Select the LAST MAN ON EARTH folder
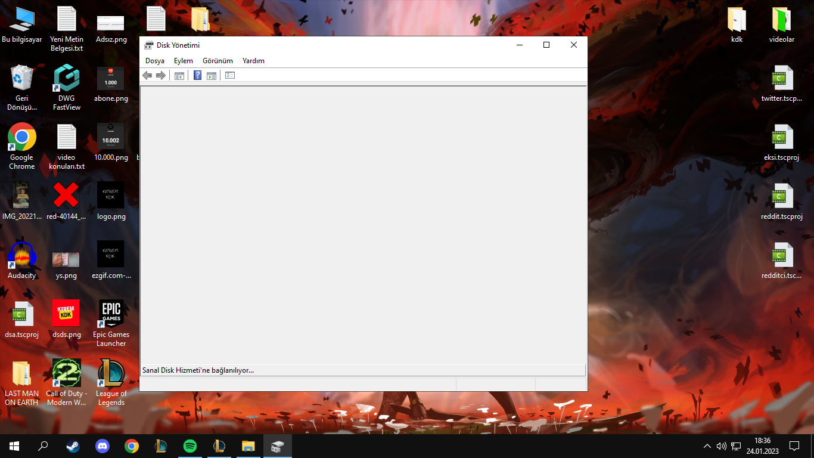The width and height of the screenshot is (814, 458). point(22,383)
